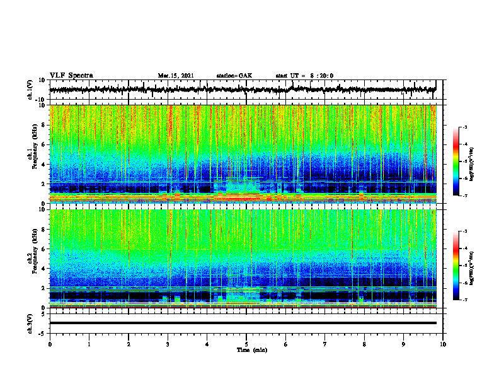
Task: Click the "-5" tick on the ch.3(V) axis
Action: coord(42,334)
